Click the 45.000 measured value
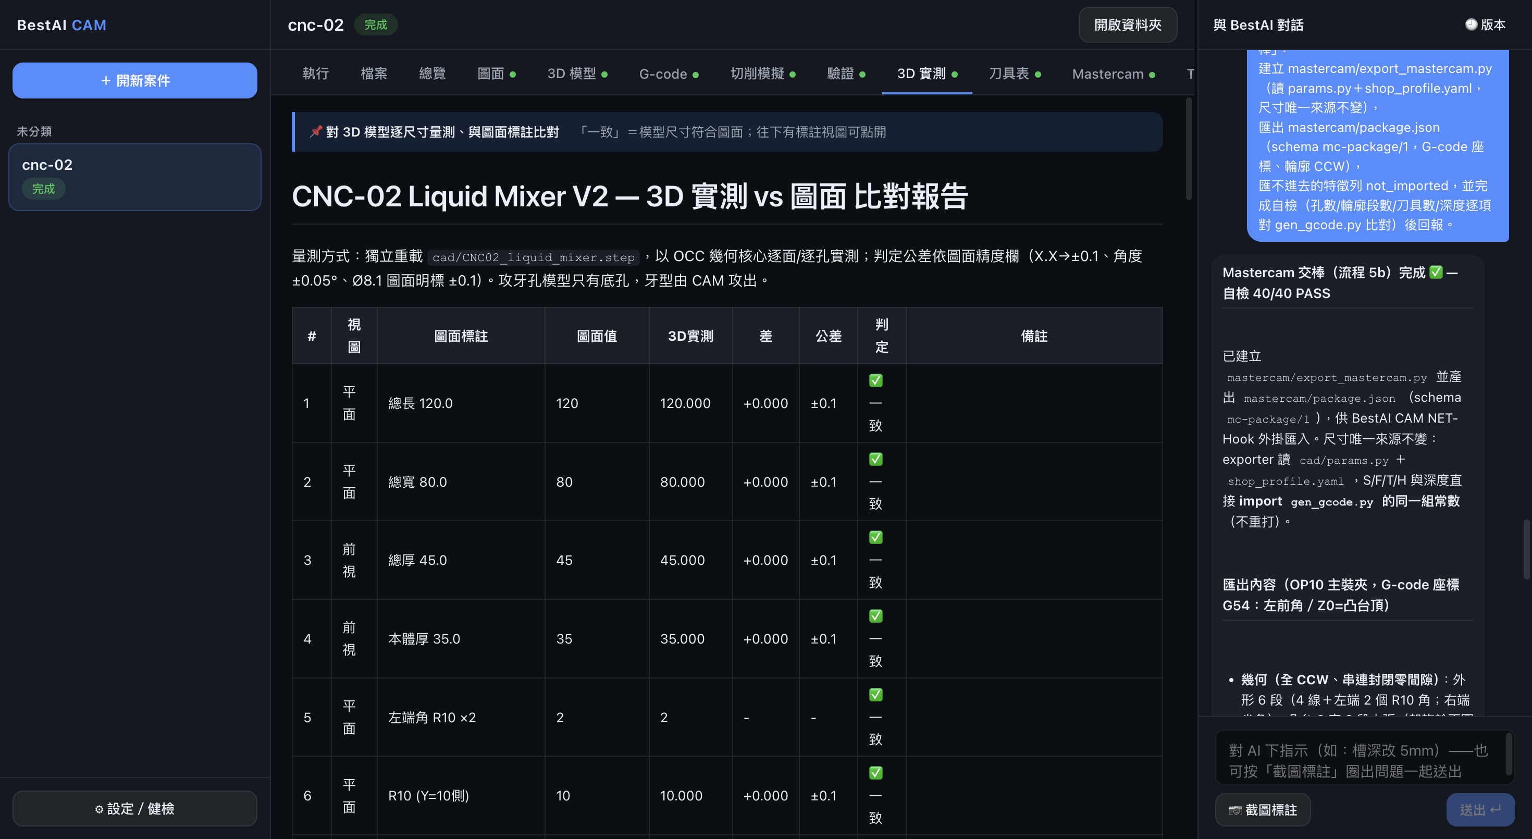Viewport: 1532px width, 839px height. pos(682,560)
